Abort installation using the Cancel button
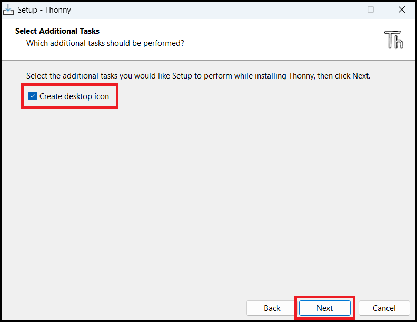Screen dimensions: 417x322 coord(384,308)
